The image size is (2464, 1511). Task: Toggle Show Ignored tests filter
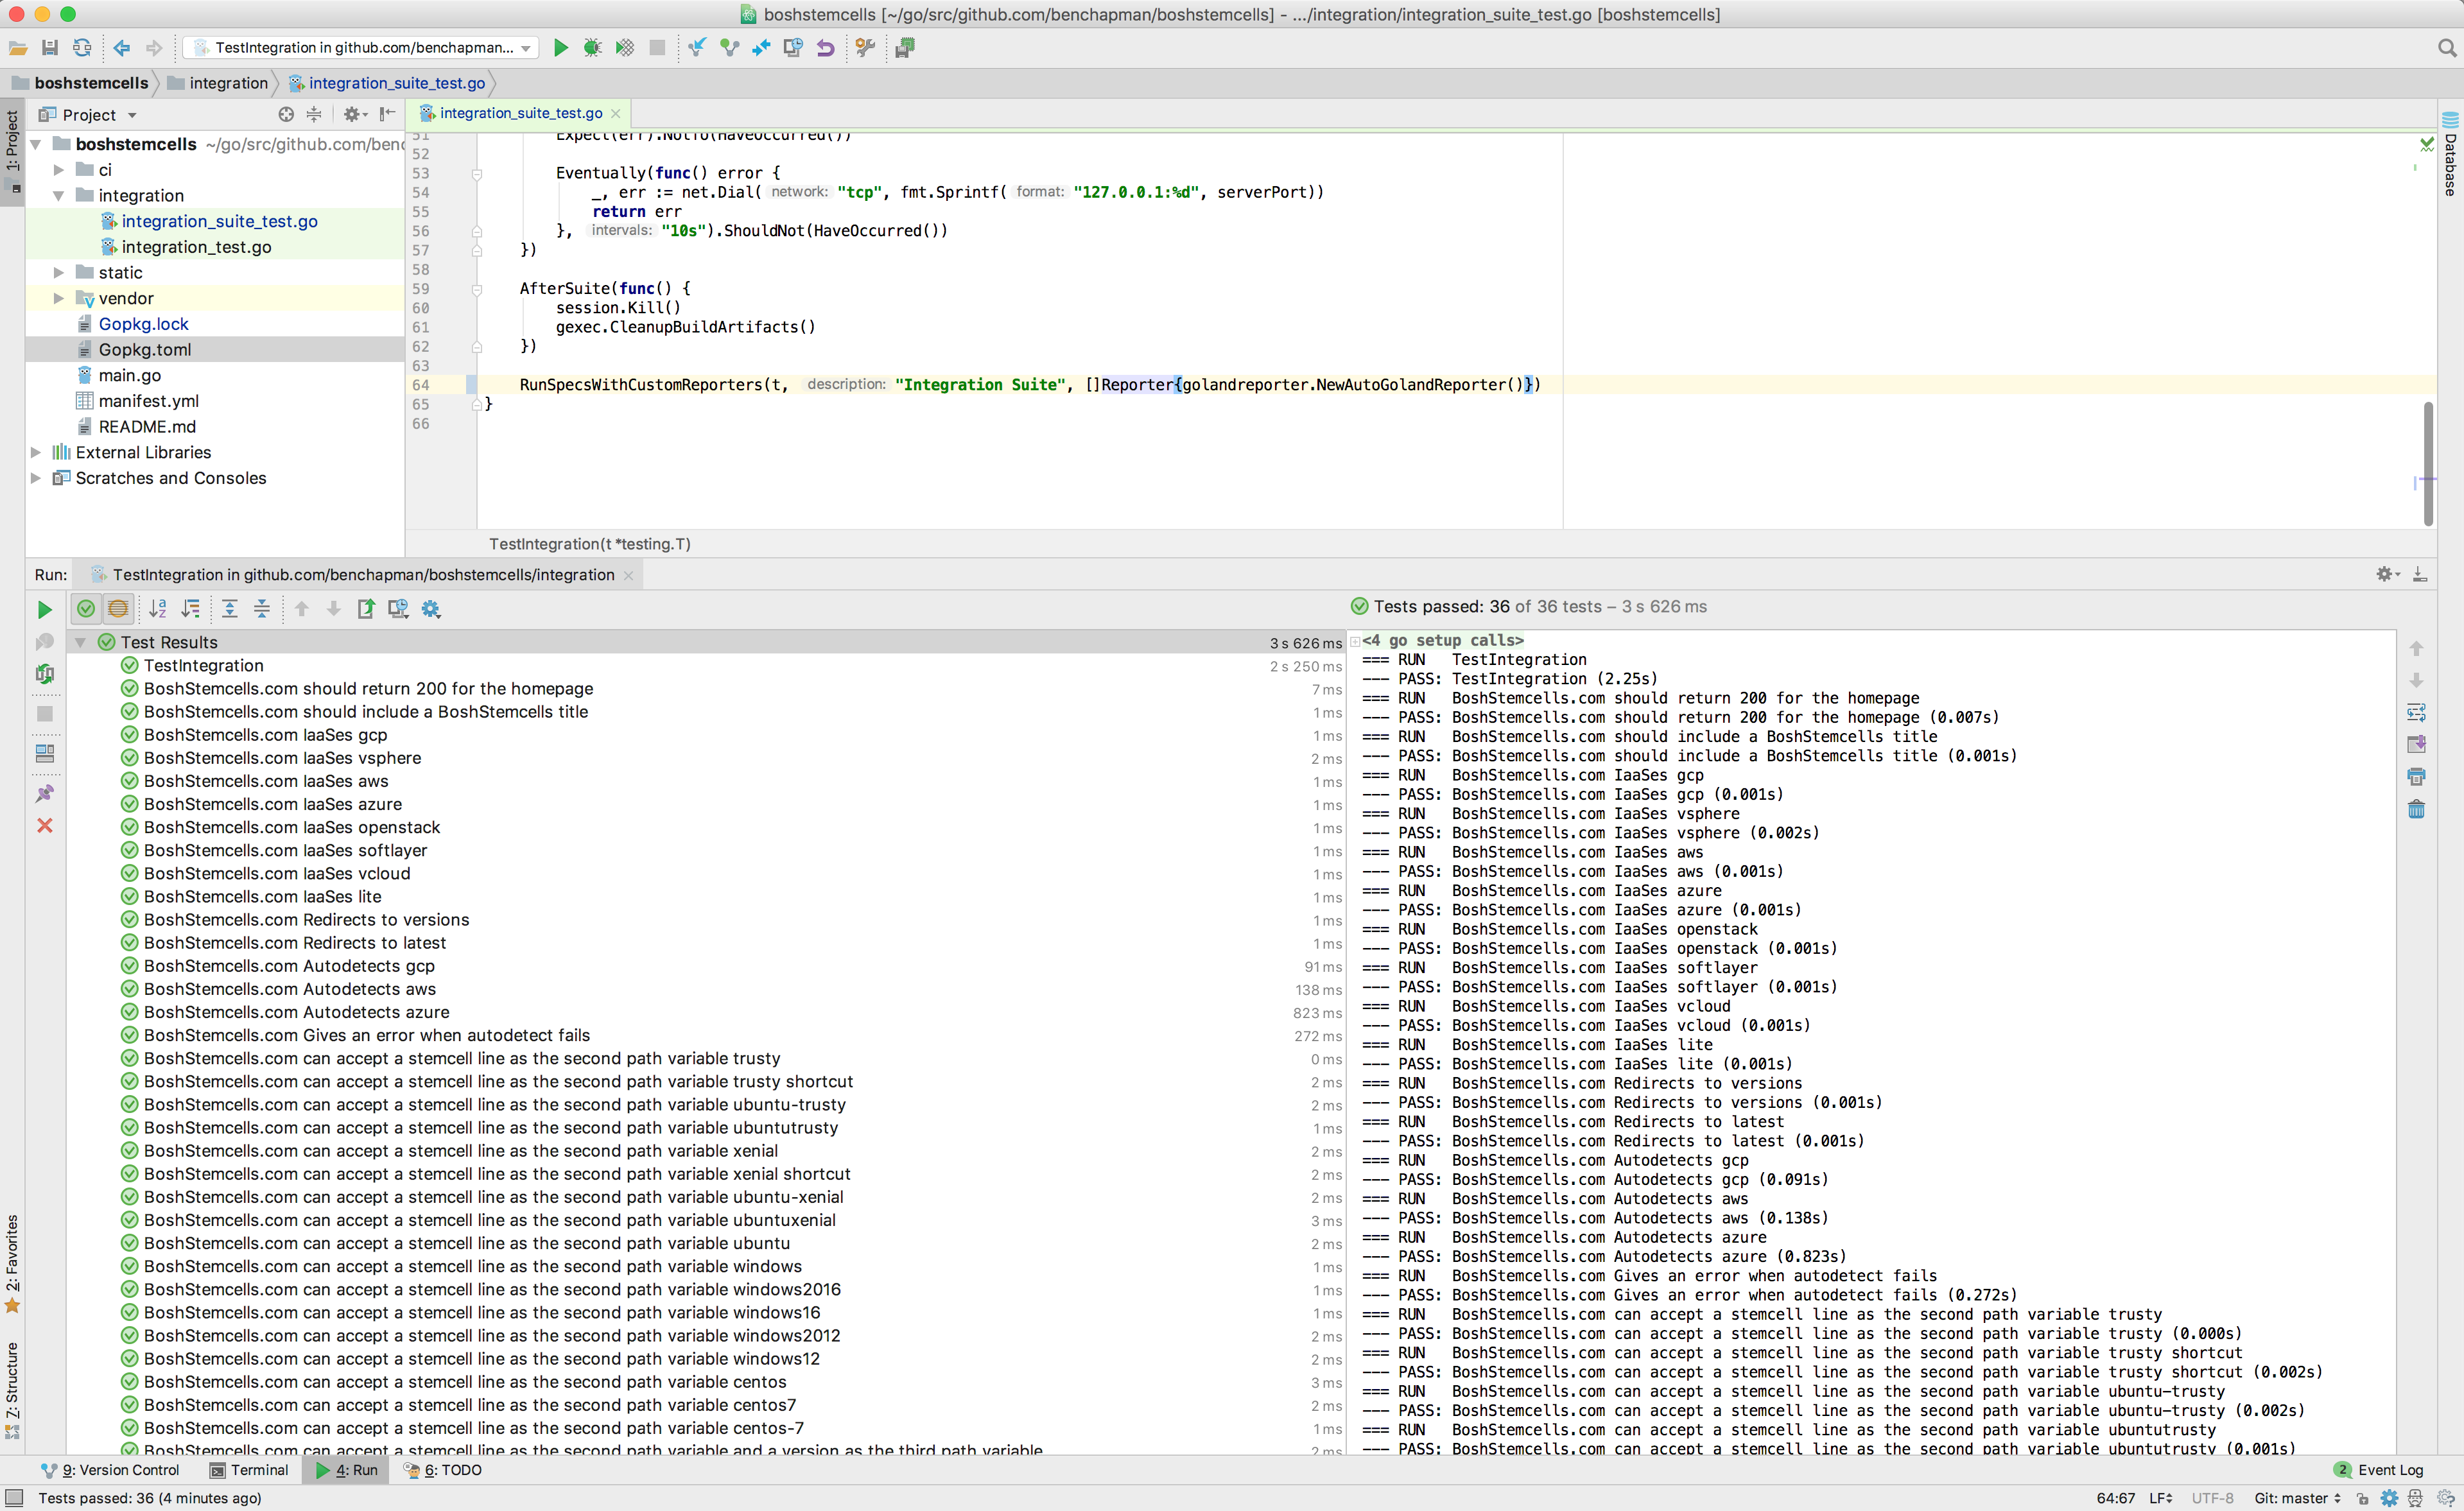point(118,608)
